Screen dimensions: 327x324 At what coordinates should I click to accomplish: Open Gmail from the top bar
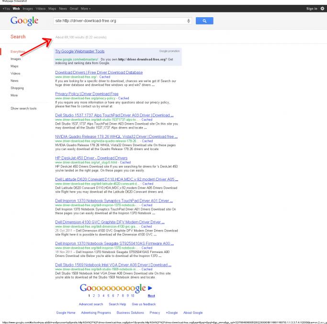tap(74, 9)
